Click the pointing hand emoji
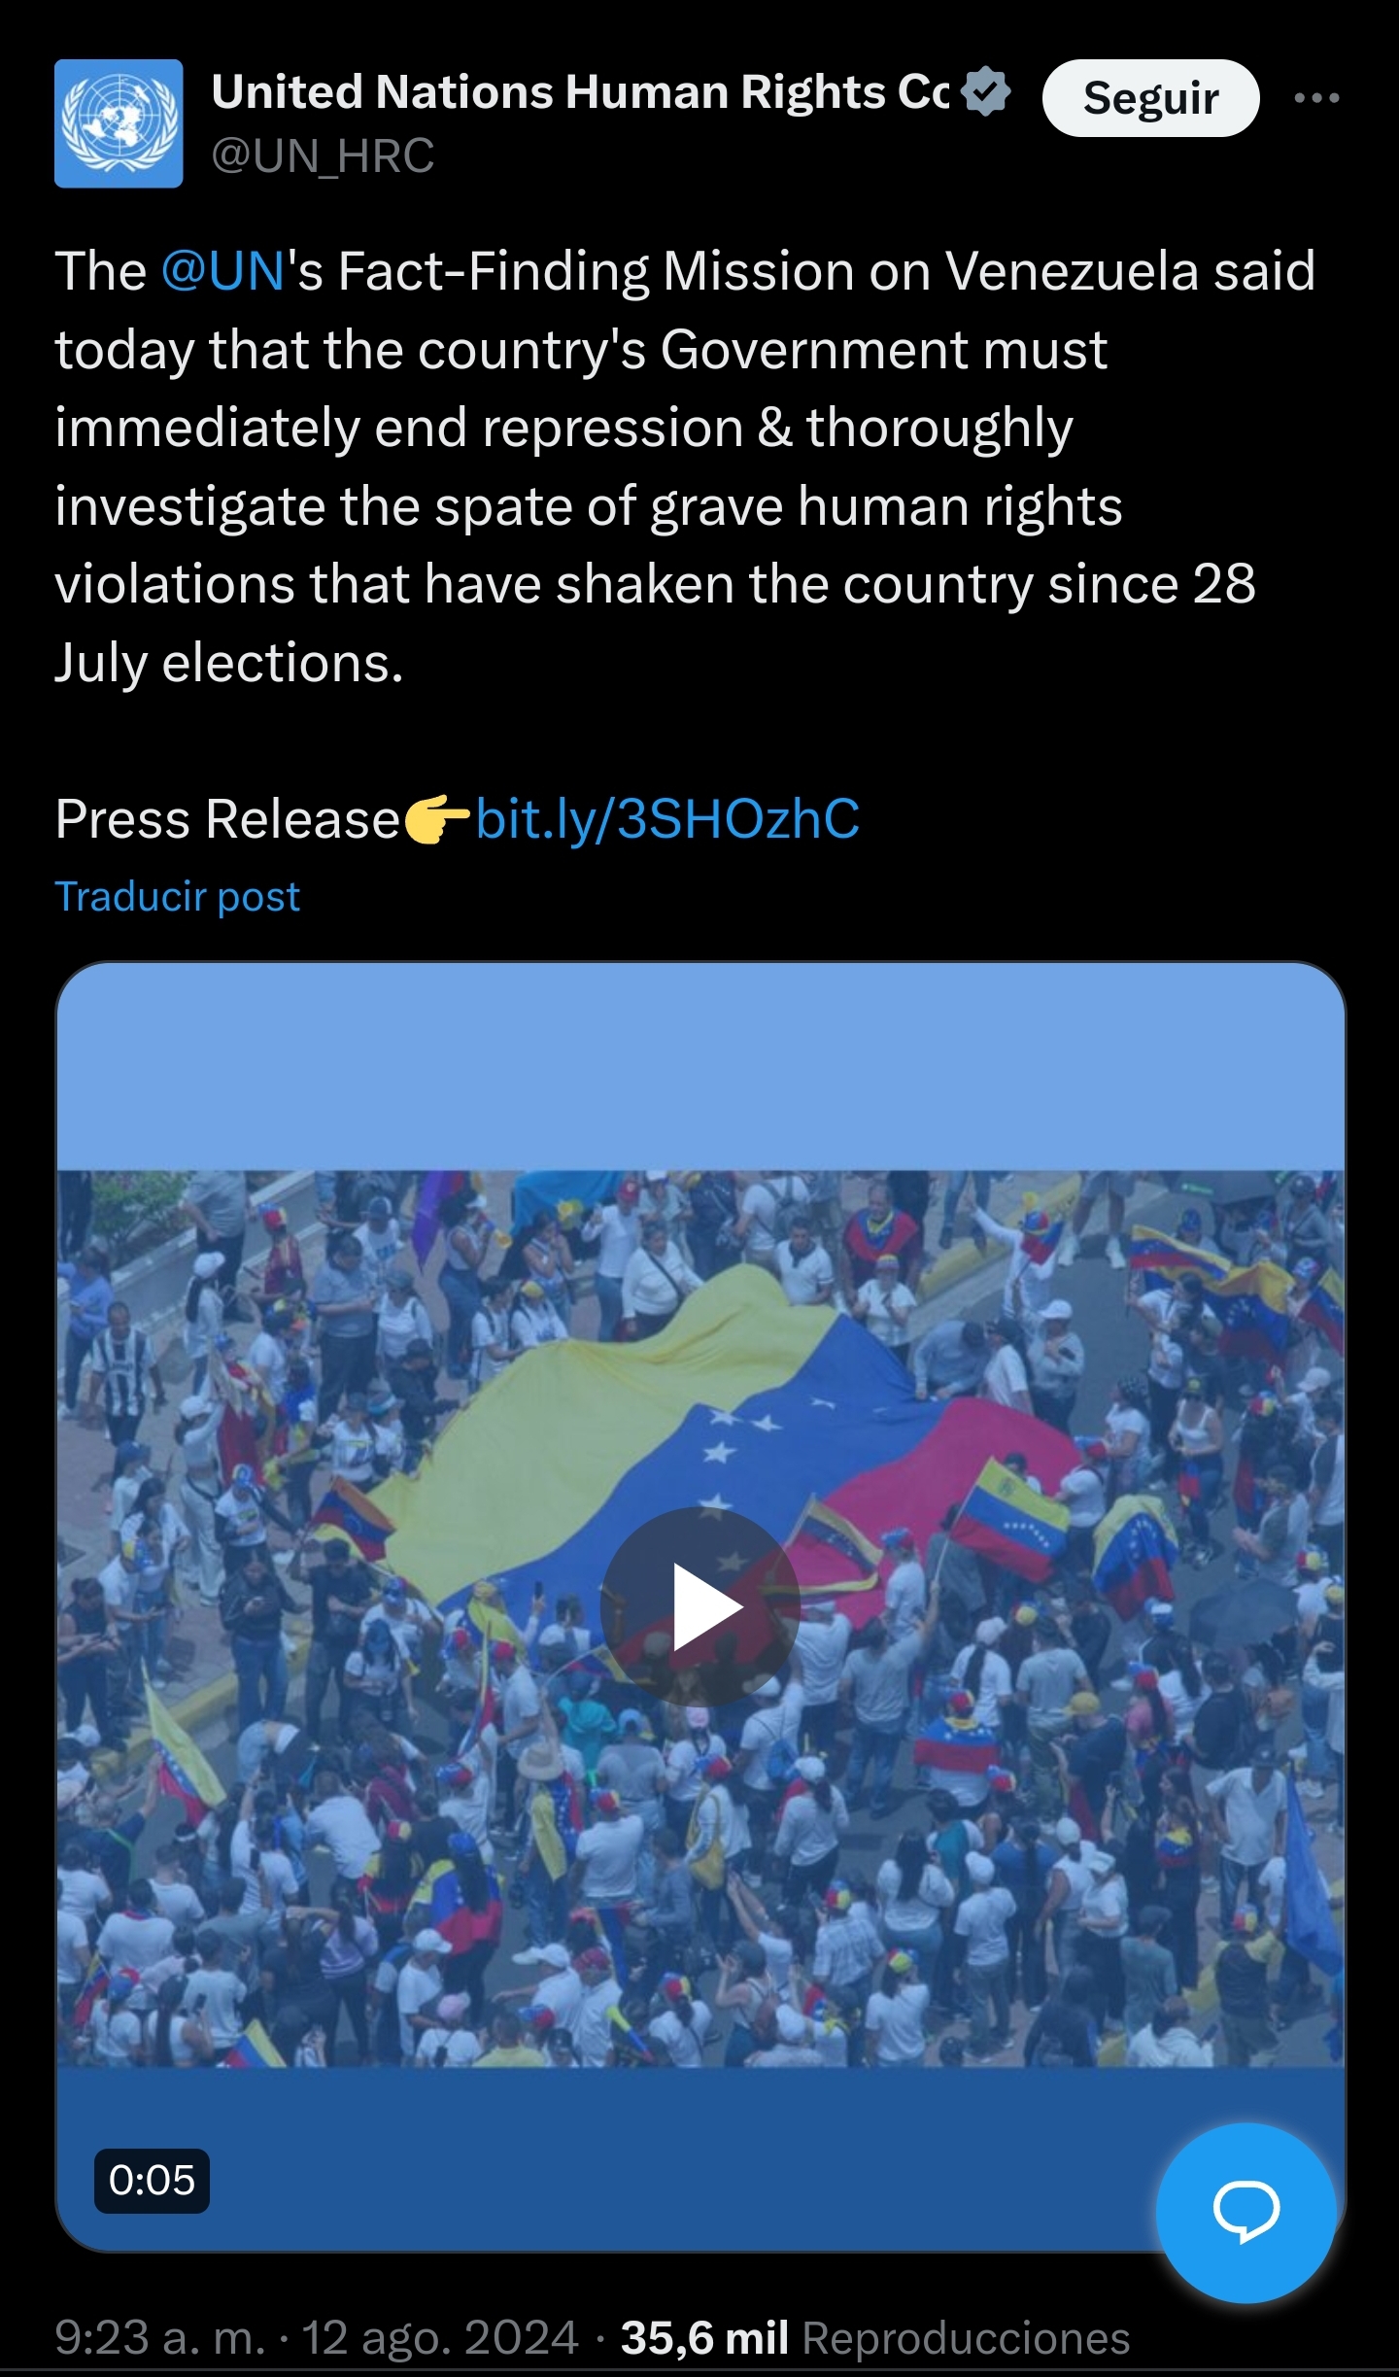This screenshot has height=2377, width=1399. [437, 819]
